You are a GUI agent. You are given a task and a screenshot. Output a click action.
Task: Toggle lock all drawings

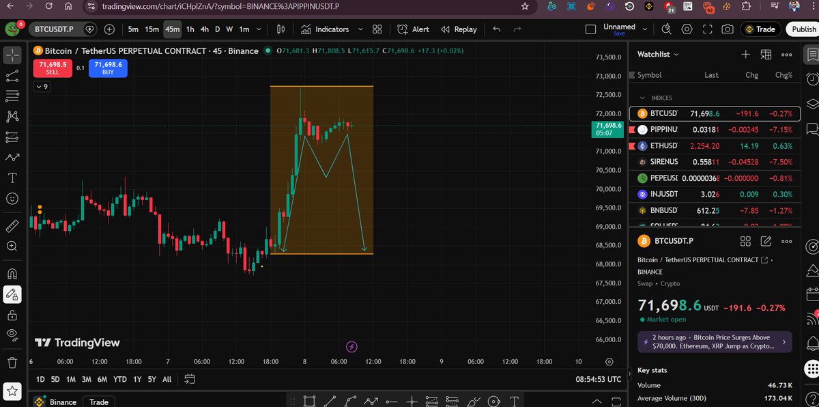[x=12, y=315]
